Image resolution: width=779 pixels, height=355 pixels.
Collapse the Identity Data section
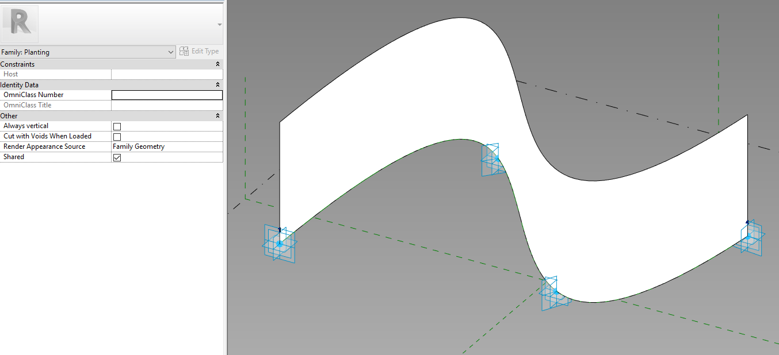point(217,84)
